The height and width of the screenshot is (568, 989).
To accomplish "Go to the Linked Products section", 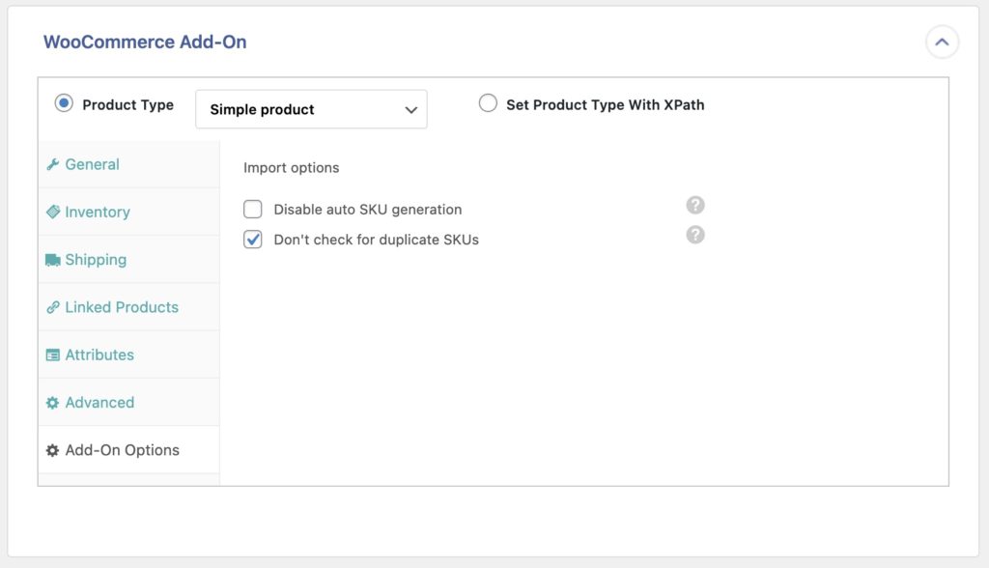I will point(123,306).
